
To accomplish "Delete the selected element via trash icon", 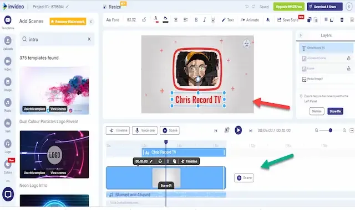I will coord(342,20).
